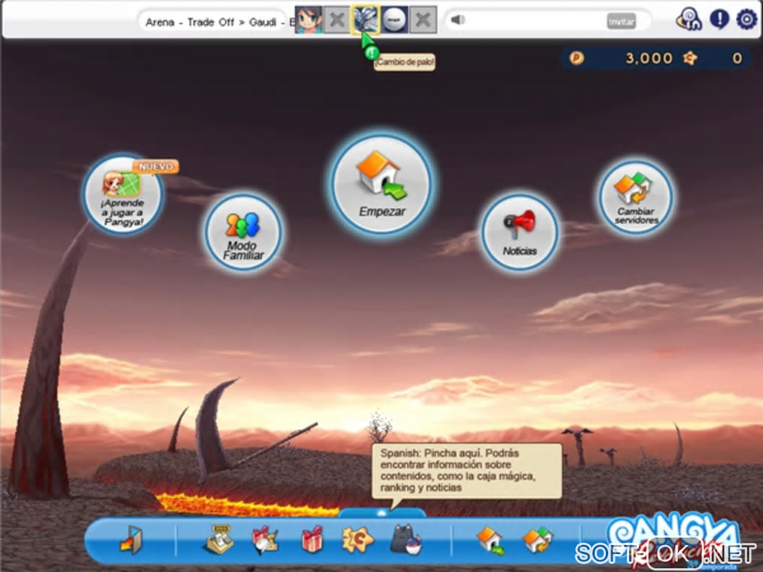Open the red gift box icon
This screenshot has width=763, height=572.
click(312, 539)
